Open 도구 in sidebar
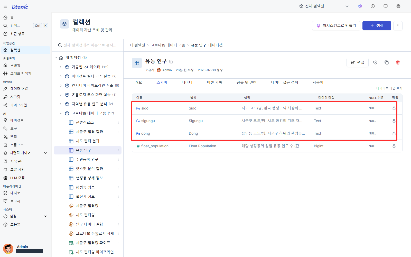The height and width of the screenshot is (257, 411). [26, 128]
